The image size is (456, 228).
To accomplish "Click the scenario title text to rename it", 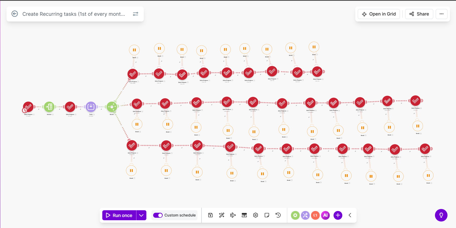I will pyautogui.click(x=74, y=14).
